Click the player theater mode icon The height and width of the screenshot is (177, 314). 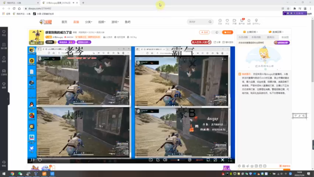click(215, 160)
